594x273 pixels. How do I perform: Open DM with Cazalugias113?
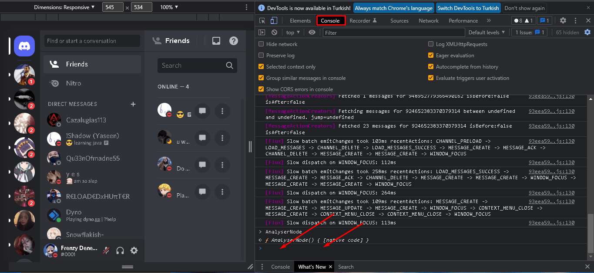(x=92, y=120)
